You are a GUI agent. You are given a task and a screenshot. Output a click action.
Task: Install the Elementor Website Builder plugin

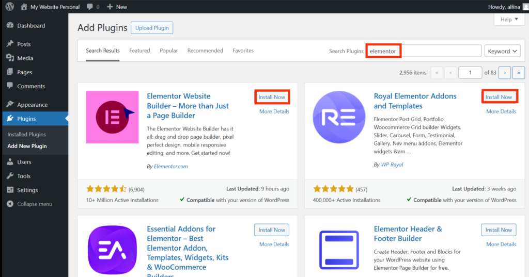click(272, 97)
